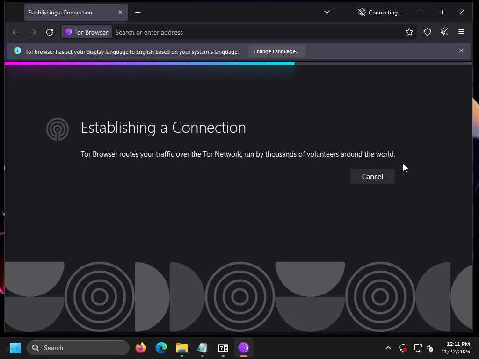Open File Explorer from the taskbar
This screenshot has width=479, height=359.
182,348
